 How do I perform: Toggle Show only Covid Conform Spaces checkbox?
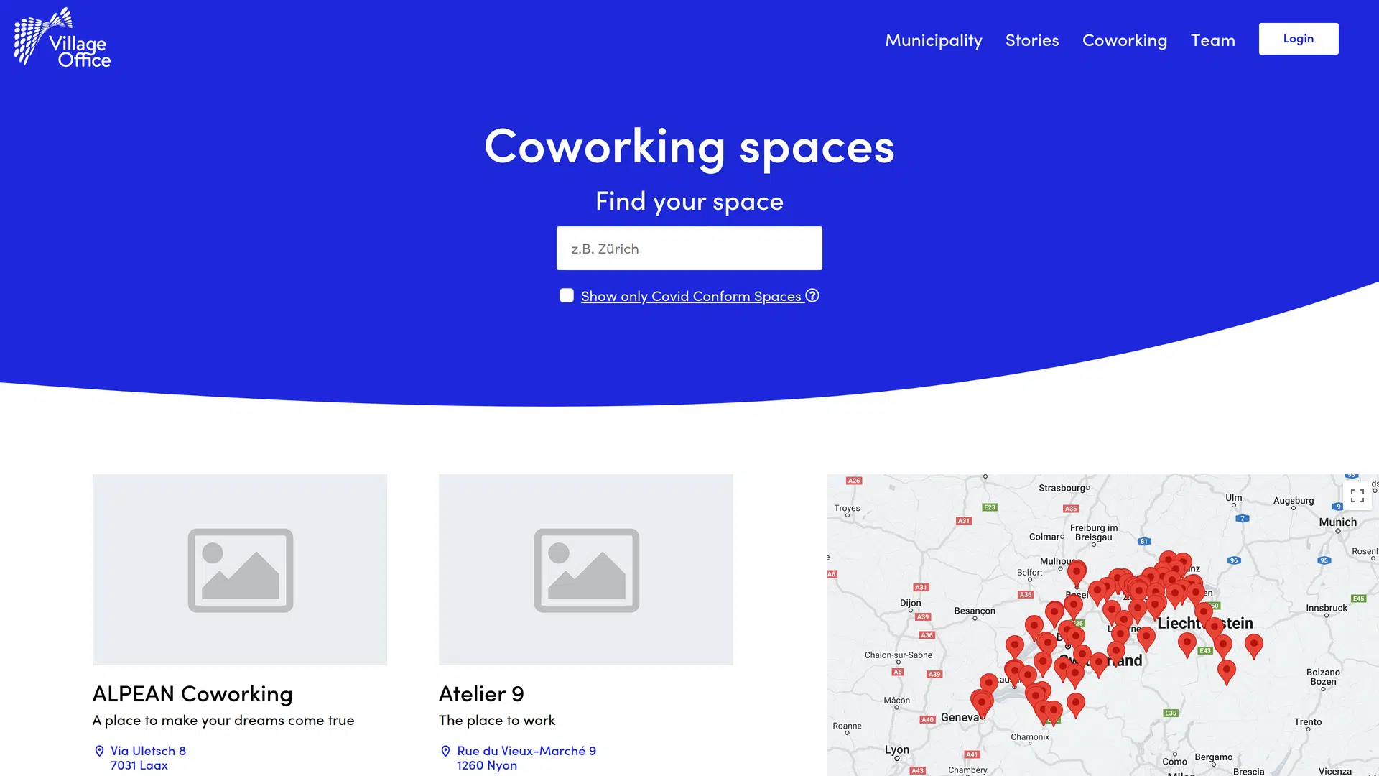[x=567, y=295]
